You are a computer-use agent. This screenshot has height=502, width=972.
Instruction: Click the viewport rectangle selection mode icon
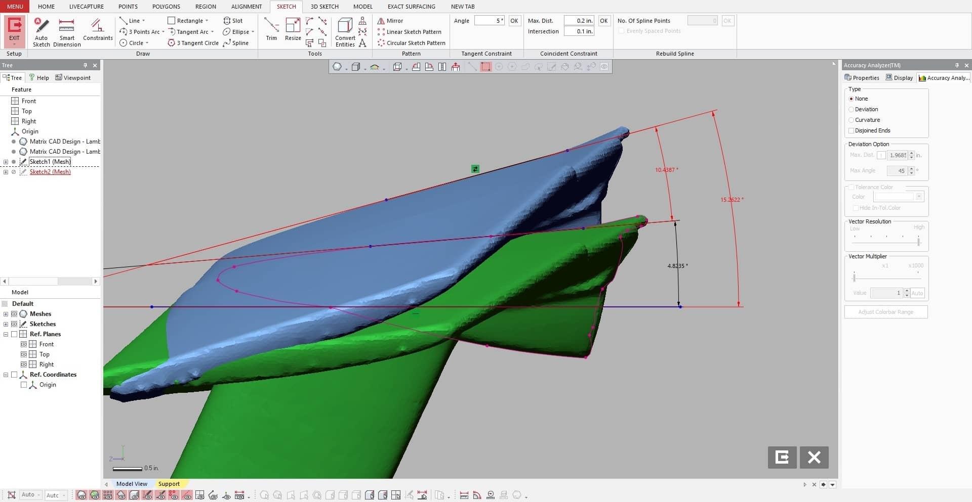coord(485,67)
